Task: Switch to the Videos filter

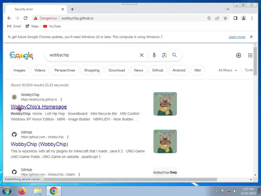Action: point(40,70)
